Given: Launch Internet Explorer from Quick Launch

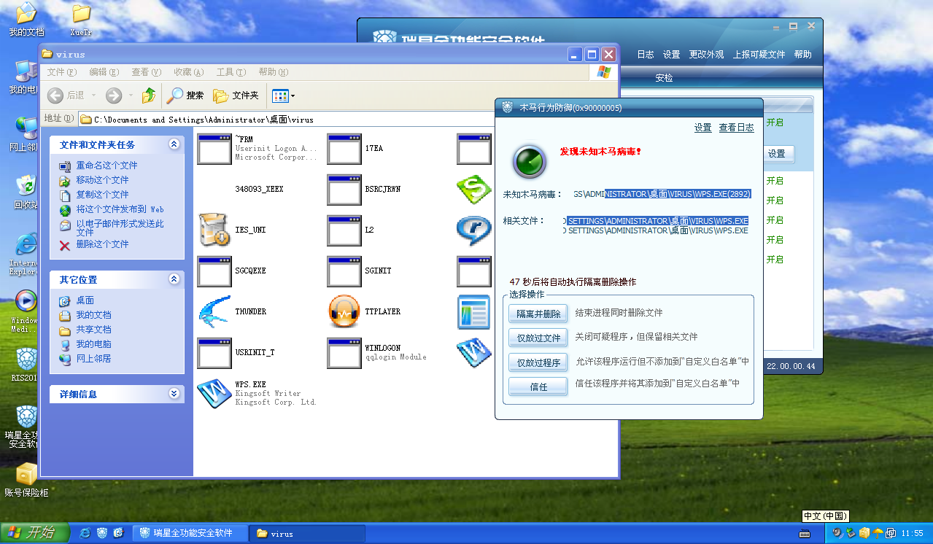Looking at the screenshot, I should click(86, 533).
